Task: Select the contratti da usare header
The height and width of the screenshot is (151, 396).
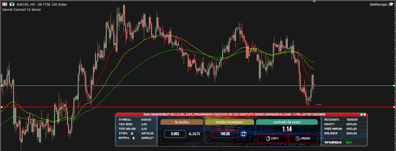Action: (x=287, y=122)
